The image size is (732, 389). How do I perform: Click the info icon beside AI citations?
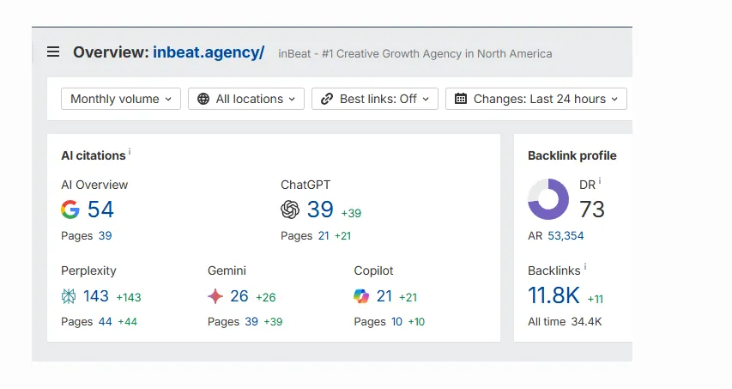pos(130,151)
